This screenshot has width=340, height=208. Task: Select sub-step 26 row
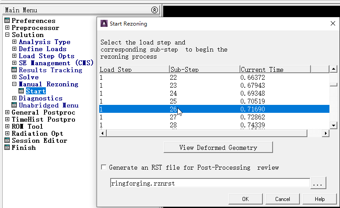point(214,109)
